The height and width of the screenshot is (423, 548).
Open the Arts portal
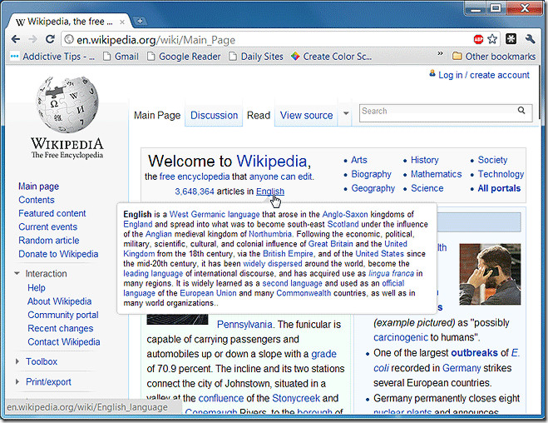pyautogui.click(x=359, y=160)
